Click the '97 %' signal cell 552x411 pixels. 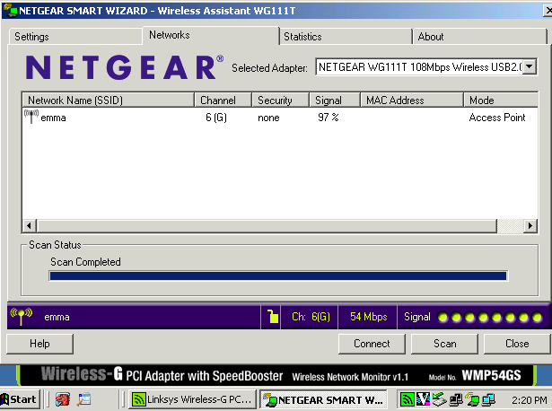tap(329, 118)
